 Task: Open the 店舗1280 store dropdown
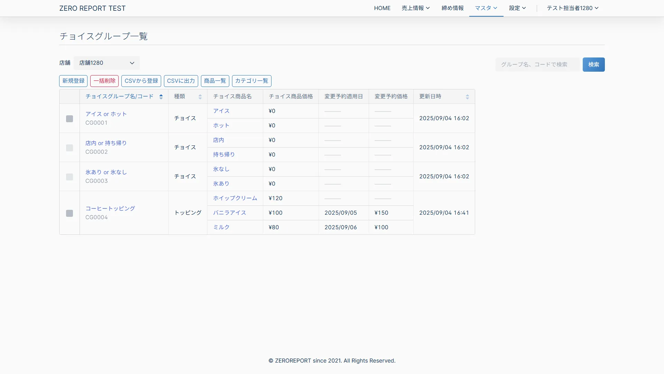[x=107, y=63]
